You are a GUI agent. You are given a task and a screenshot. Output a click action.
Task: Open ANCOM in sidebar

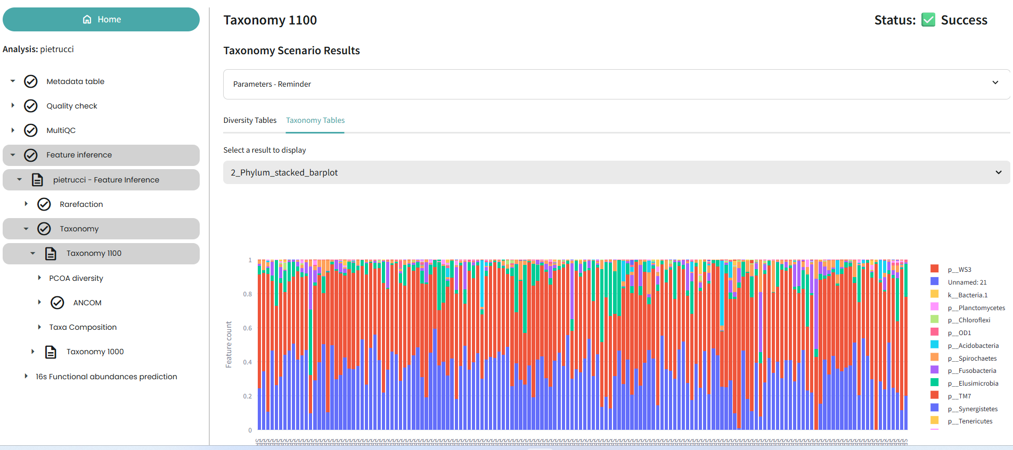click(x=87, y=303)
